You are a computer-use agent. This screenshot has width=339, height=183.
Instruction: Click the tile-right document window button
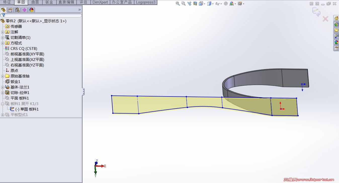point(317,4)
